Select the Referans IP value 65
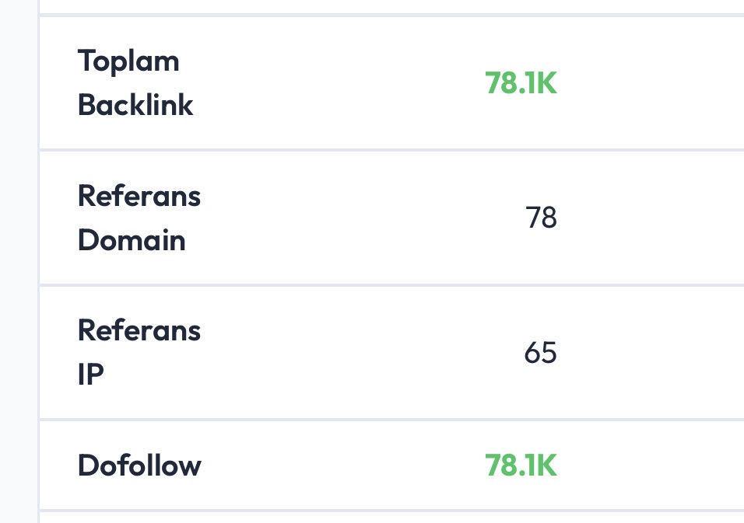744x523 pixels. coord(540,353)
